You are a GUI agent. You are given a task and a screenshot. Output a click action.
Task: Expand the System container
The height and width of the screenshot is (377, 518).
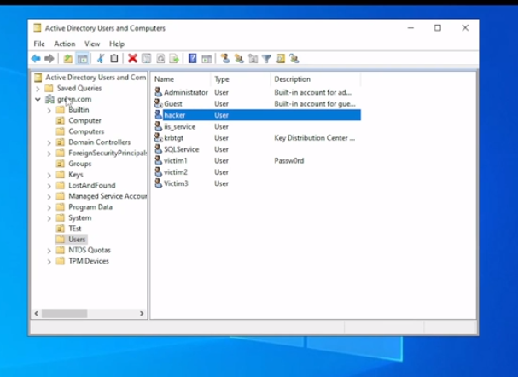click(x=49, y=218)
